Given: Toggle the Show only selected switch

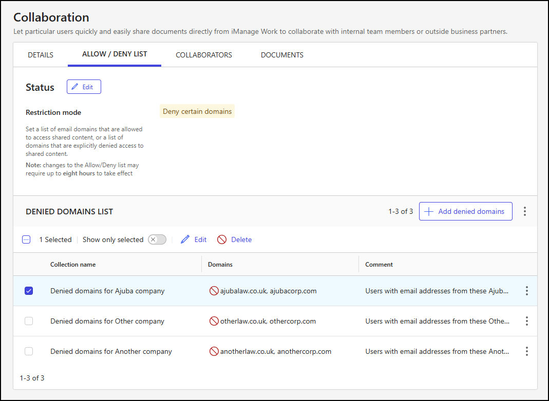Looking at the screenshot, I should coord(156,239).
